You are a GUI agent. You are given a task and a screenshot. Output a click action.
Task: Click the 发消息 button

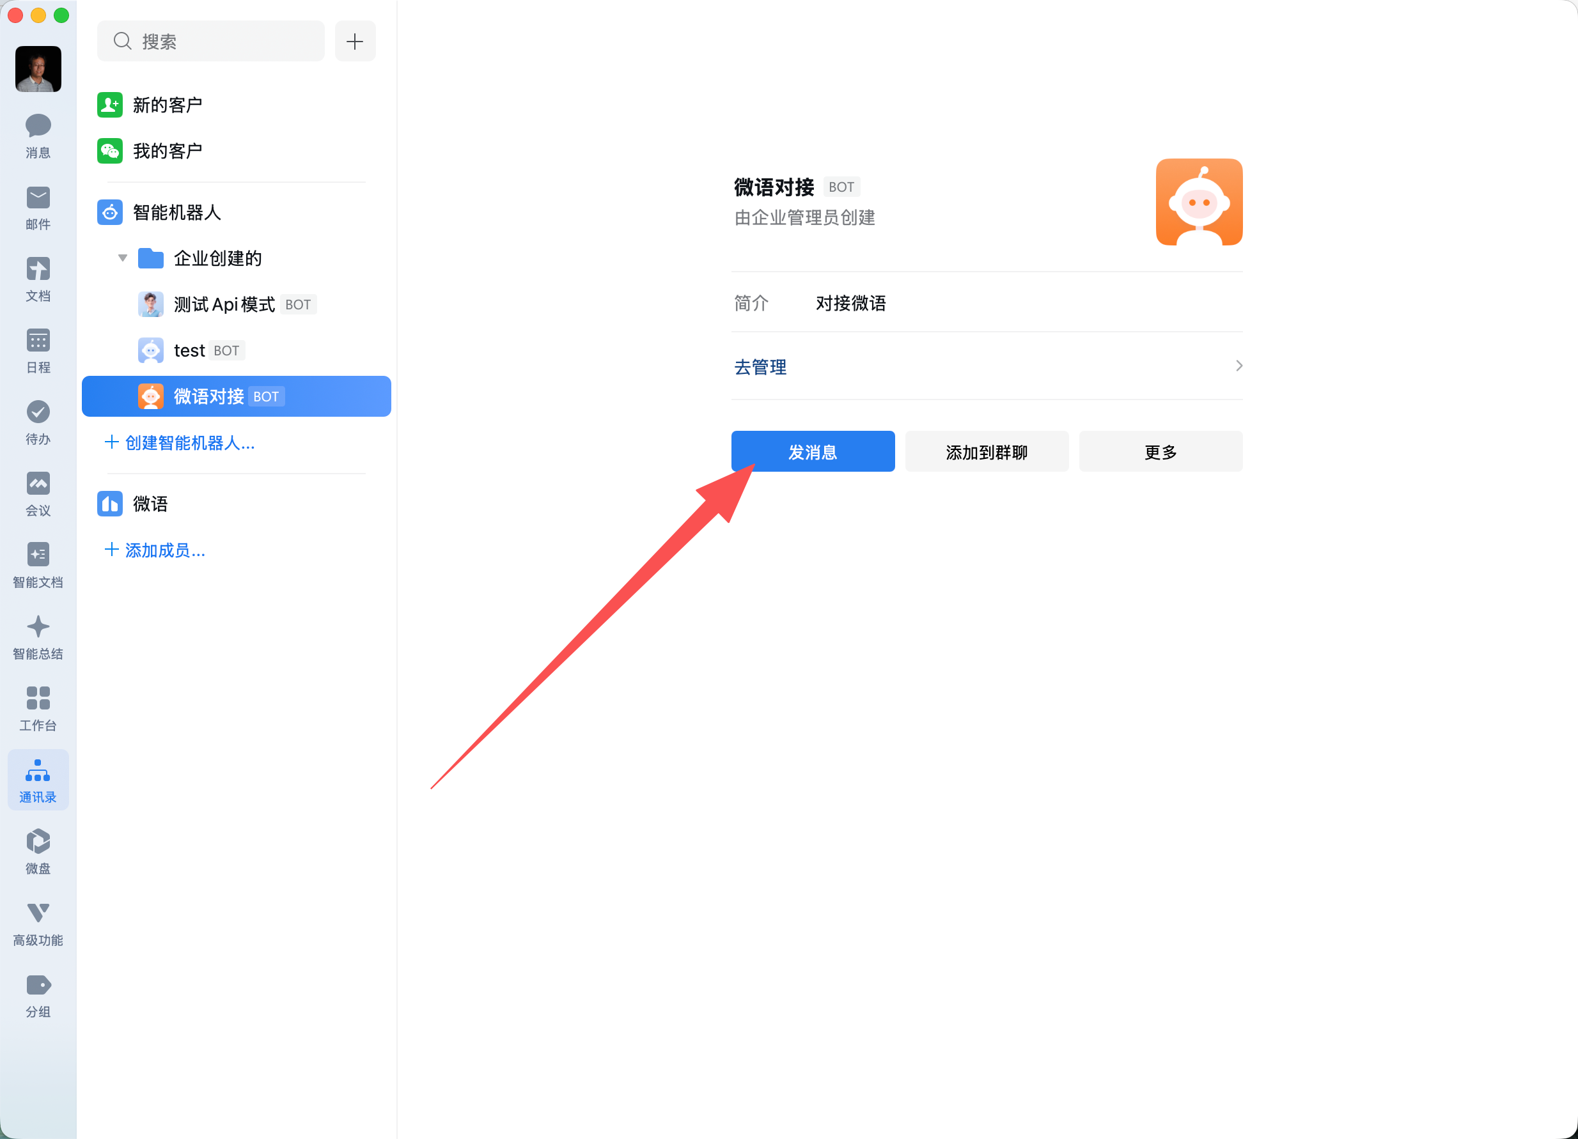tap(813, 452)
